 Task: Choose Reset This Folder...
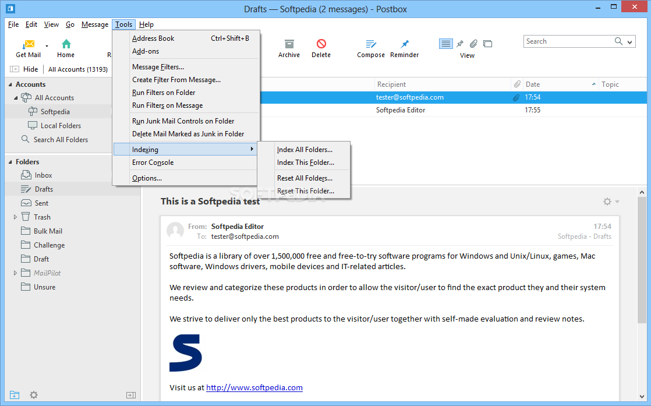304,192
